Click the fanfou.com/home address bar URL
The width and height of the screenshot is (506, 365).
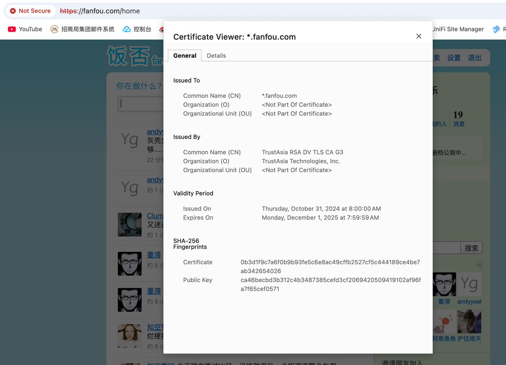point(100,11)
